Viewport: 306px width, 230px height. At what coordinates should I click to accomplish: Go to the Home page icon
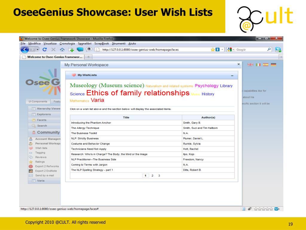click(x=62, y=50)
